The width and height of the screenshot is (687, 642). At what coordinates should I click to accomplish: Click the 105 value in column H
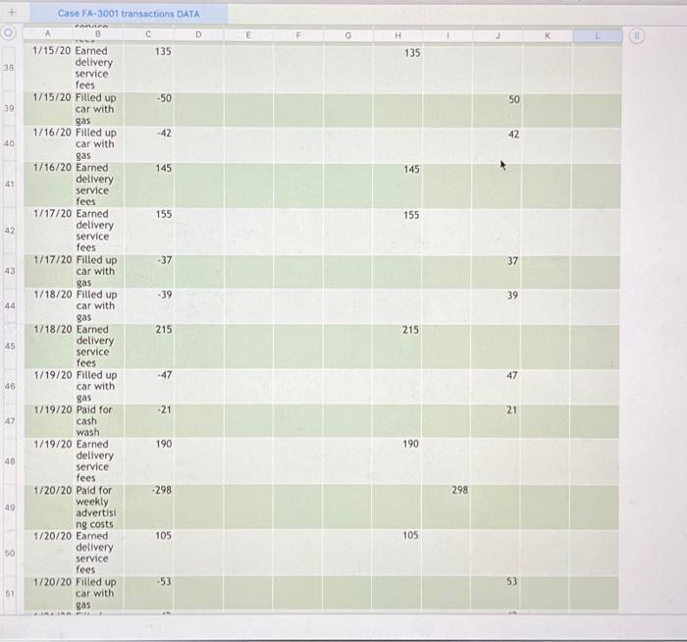click(x=410, y=535)
